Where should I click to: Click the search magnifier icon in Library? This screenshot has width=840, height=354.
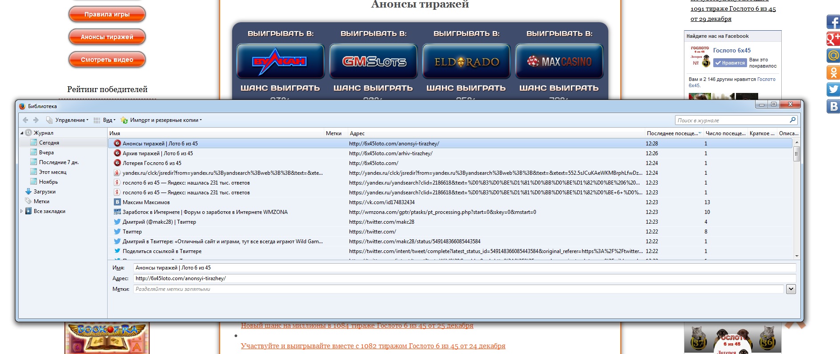click(x=792, y=120)
